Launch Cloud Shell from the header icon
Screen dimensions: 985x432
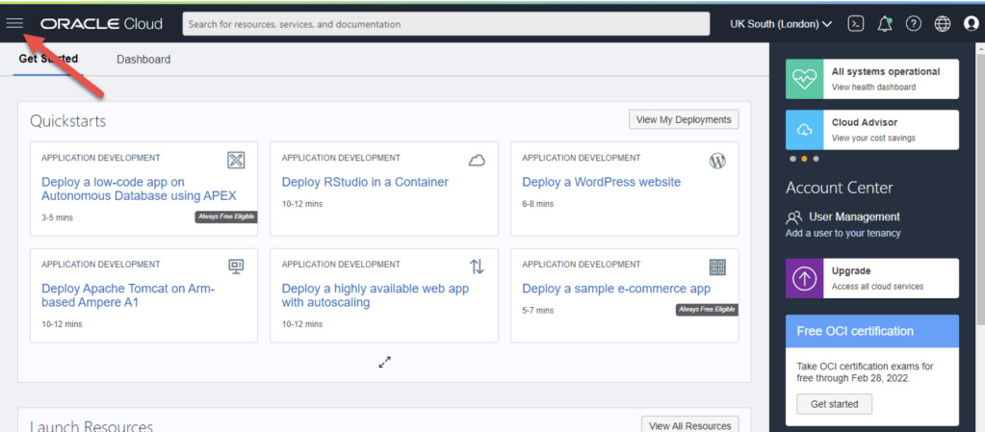tap(854, 24)
